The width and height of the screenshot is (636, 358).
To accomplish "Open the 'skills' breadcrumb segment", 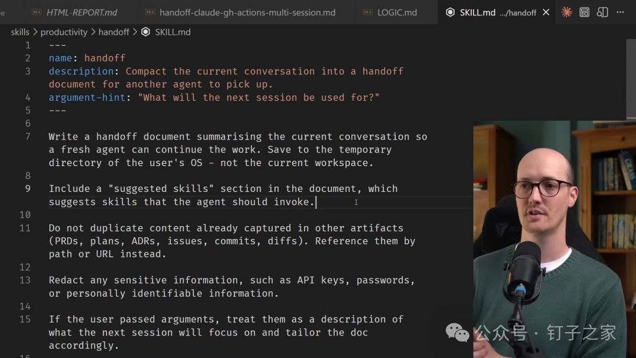I will pos(20,32).
